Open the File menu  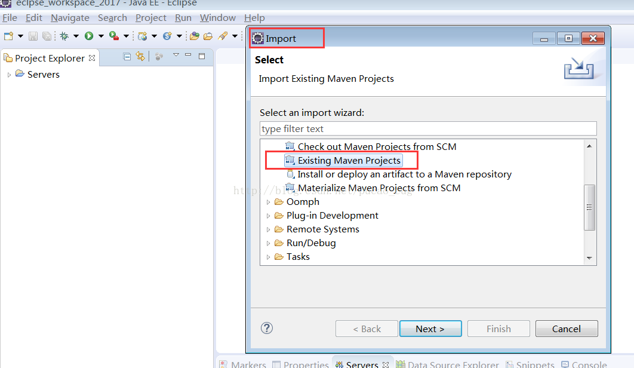pyautogui.click(x=10, y=18)
